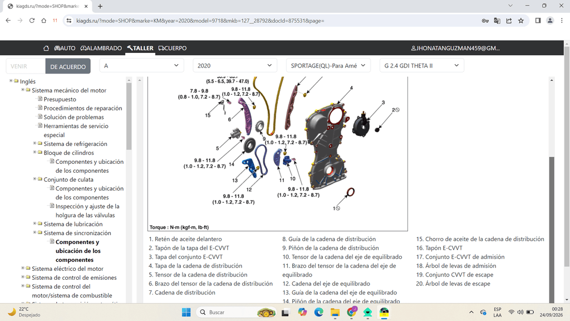The width and height of the screenshot is (570, 321).
Task: Click the browser Back arrow
Action: tap(8, 21)
